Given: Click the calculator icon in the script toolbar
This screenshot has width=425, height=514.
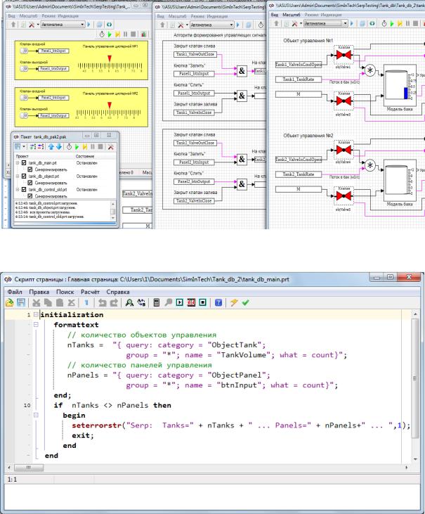Looking at the screenshot, I should pos(157,302).
